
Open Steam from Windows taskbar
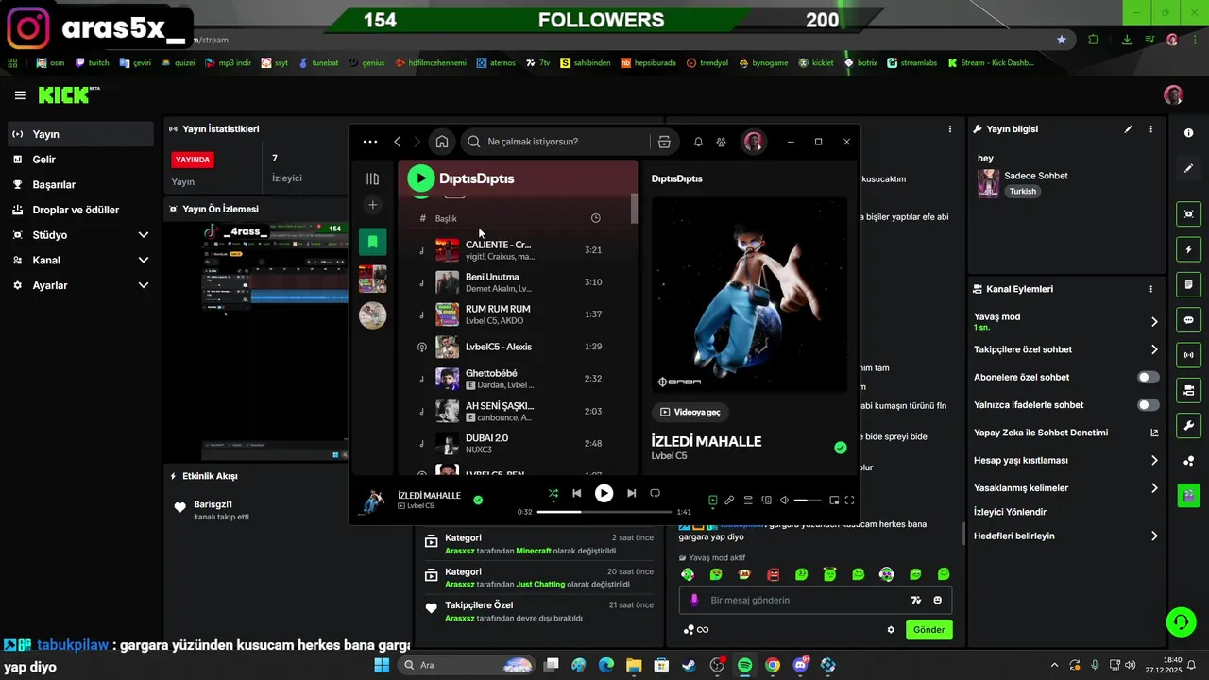click(690, 665)
